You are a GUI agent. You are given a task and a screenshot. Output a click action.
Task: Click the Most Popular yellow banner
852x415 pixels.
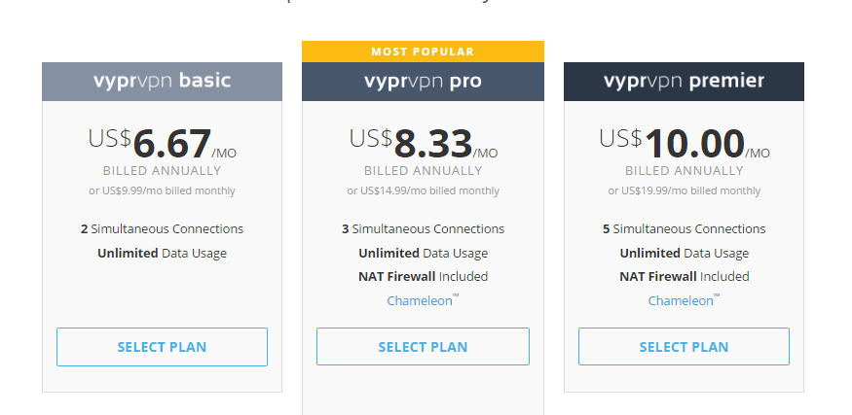tap(423, 52)
